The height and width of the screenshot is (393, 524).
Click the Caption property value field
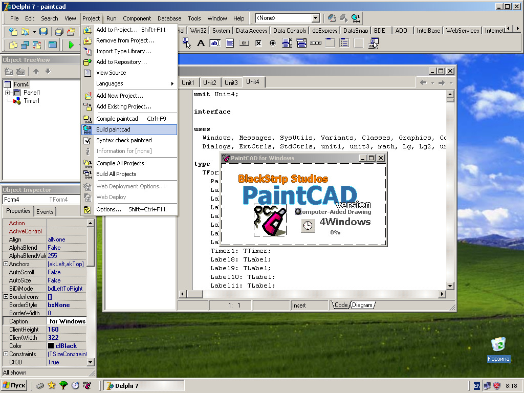(x=67, y=321)
